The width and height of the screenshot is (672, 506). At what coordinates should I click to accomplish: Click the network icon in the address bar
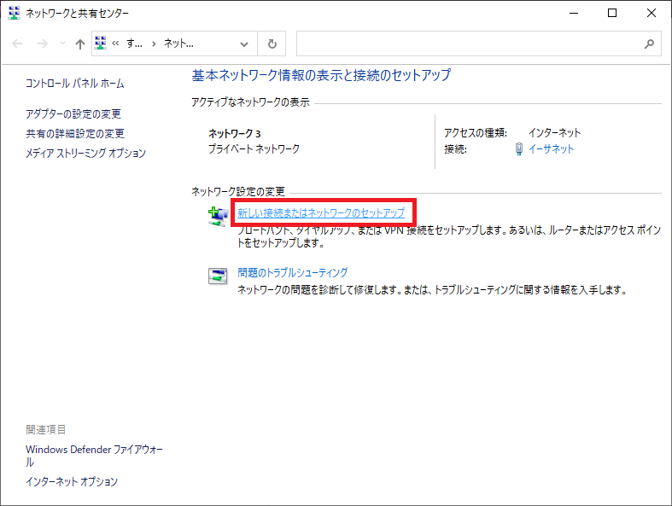(x=102, y=44)
